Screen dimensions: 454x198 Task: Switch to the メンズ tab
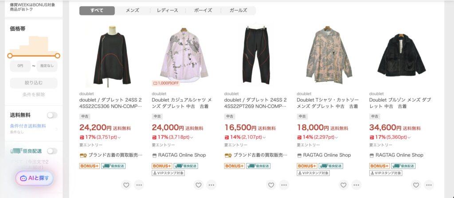pos(132,11)
